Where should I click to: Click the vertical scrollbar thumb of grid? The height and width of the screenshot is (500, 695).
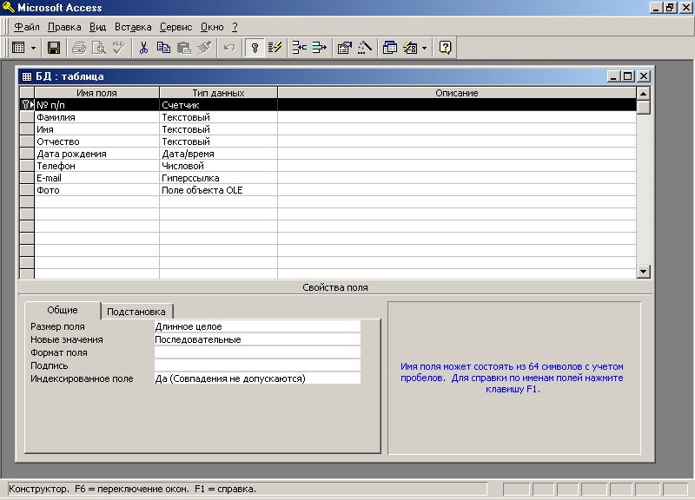point(643,107)
